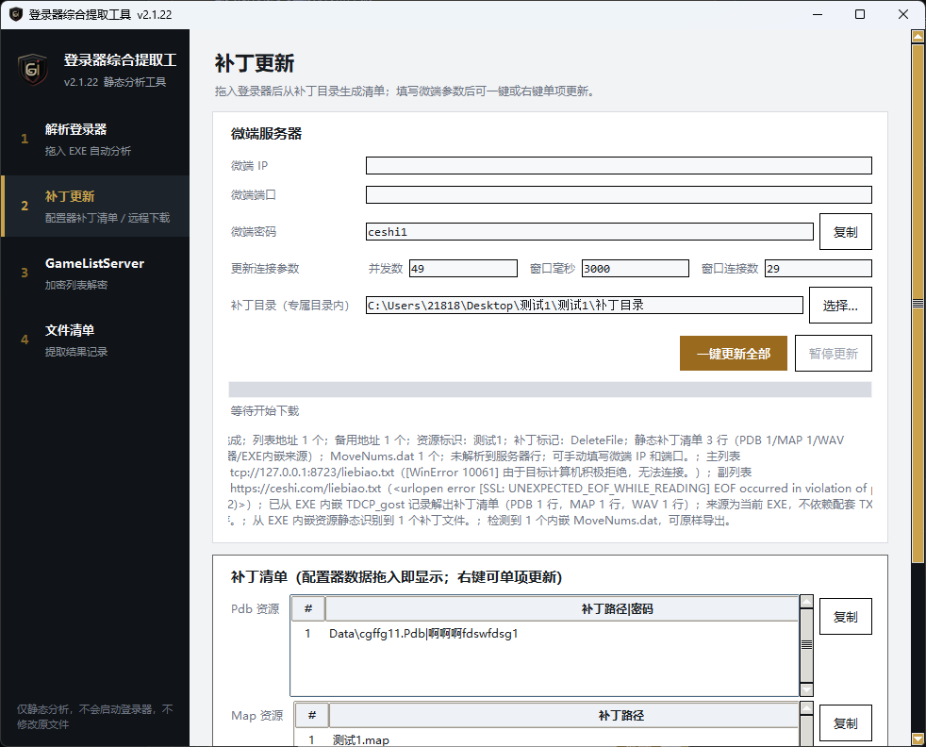
Task: Click the Pdb list # column header
Action: [307, 608]
